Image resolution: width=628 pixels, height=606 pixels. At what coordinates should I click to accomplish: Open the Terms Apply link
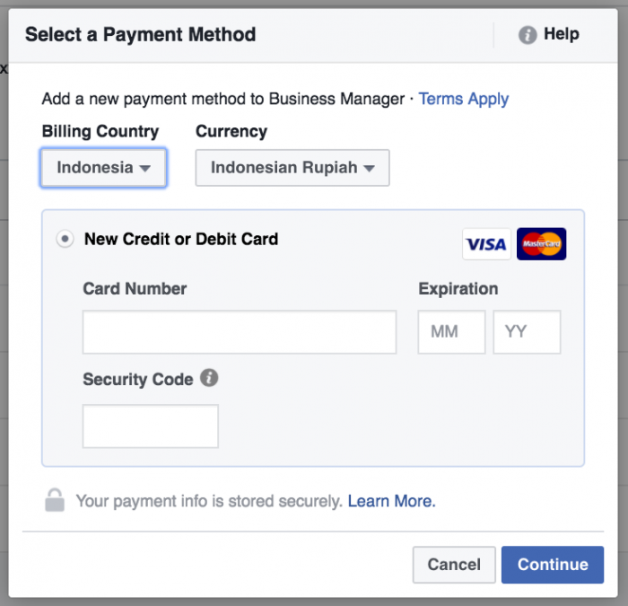[464, 99]
